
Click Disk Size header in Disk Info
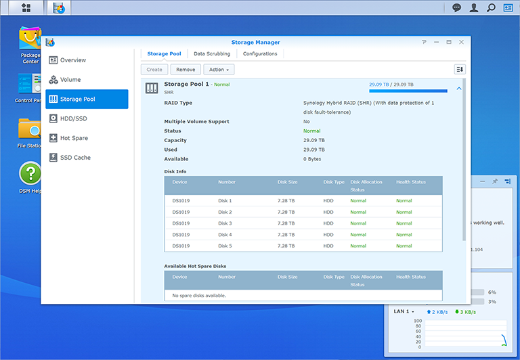point(288,182)
